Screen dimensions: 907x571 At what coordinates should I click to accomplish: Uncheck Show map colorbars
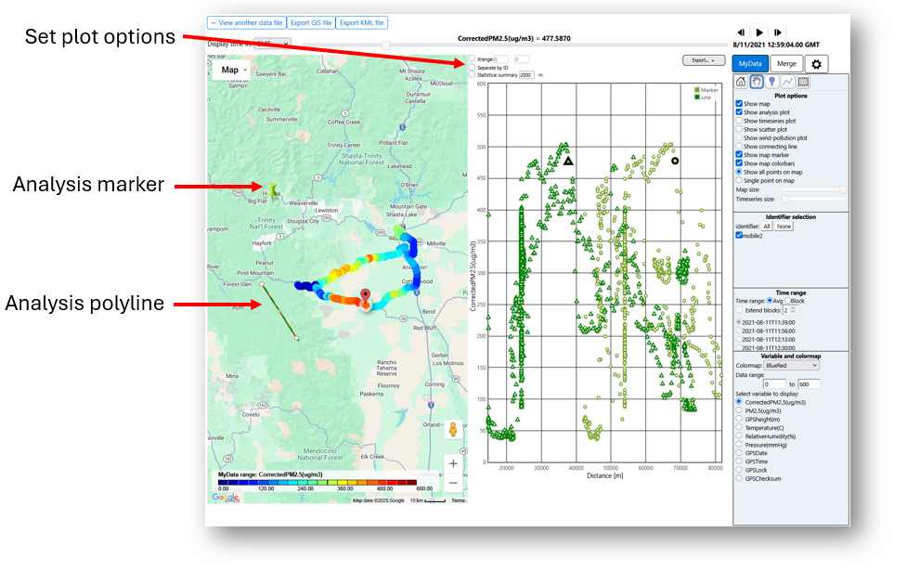(739, 163)
